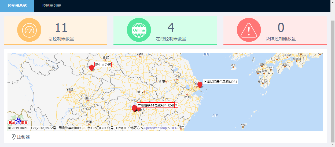This screenshot has height=147, width=335.
Task: Select the red map marker at Shanghai
Action: [200, 85]
